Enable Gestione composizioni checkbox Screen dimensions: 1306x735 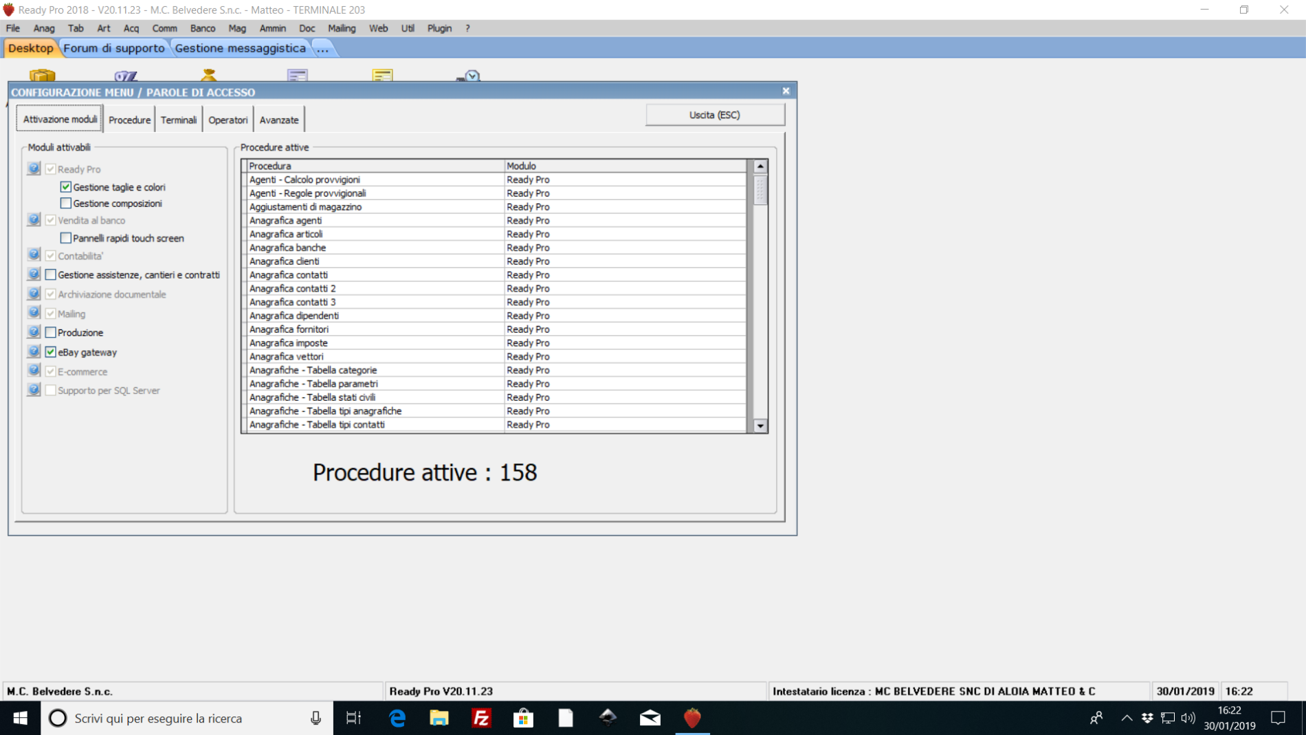click(x=66, y=204)
